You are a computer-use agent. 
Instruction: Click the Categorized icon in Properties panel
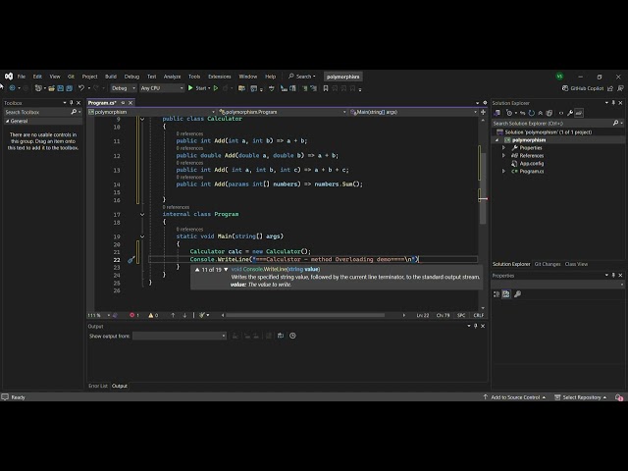[x=497, y=294]
